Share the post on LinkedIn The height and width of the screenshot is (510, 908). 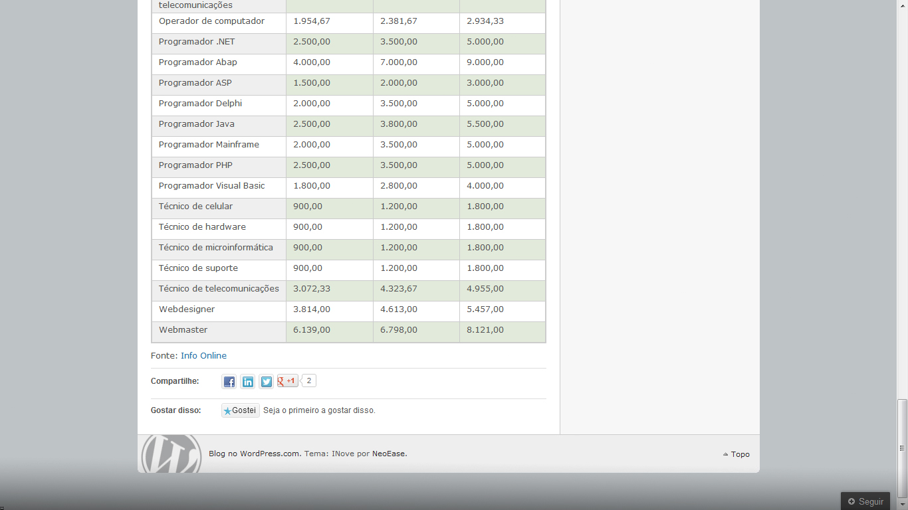point(248,382)
